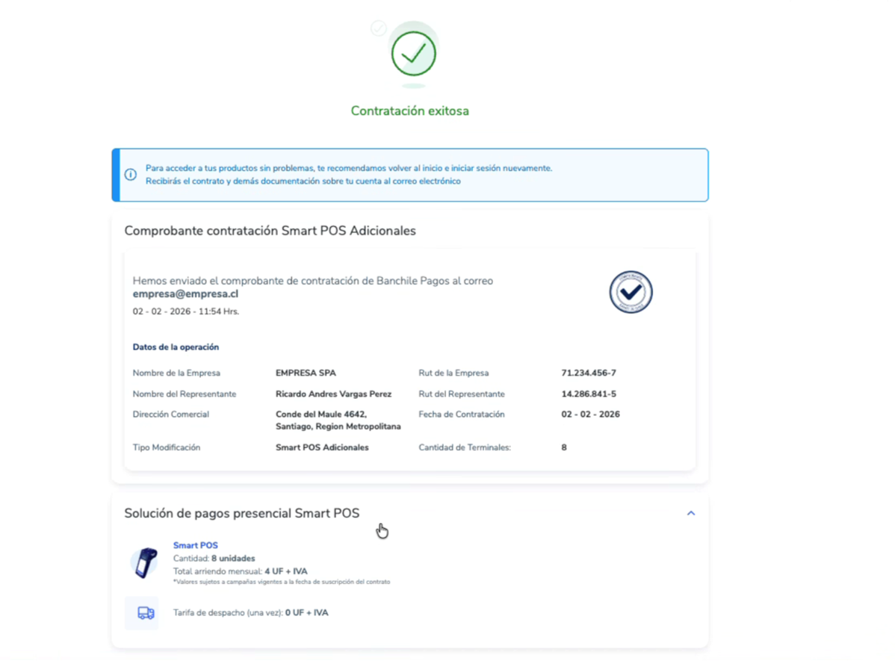
Task: Click the Banchile verification seal stamp
Action: click(631, 292)
